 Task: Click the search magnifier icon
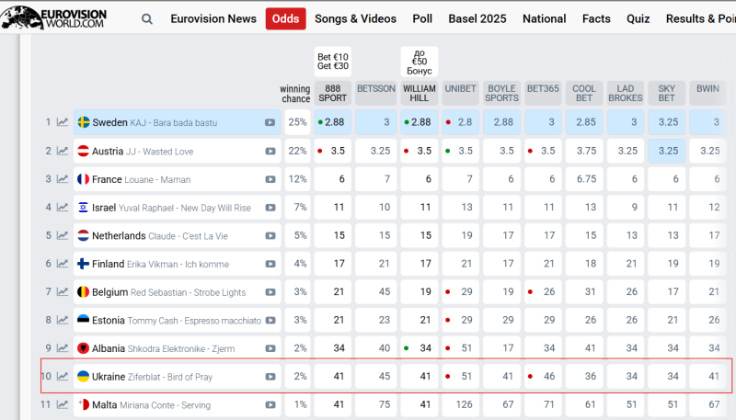[x=147, y=19]
